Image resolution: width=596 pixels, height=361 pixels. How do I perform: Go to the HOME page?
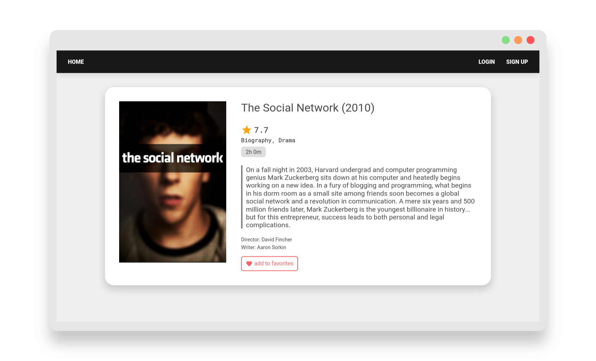click(x=76, y=62)
